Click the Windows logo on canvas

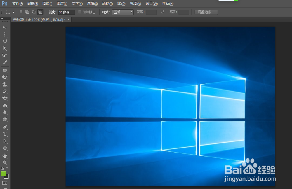click(x=203, y=120)
